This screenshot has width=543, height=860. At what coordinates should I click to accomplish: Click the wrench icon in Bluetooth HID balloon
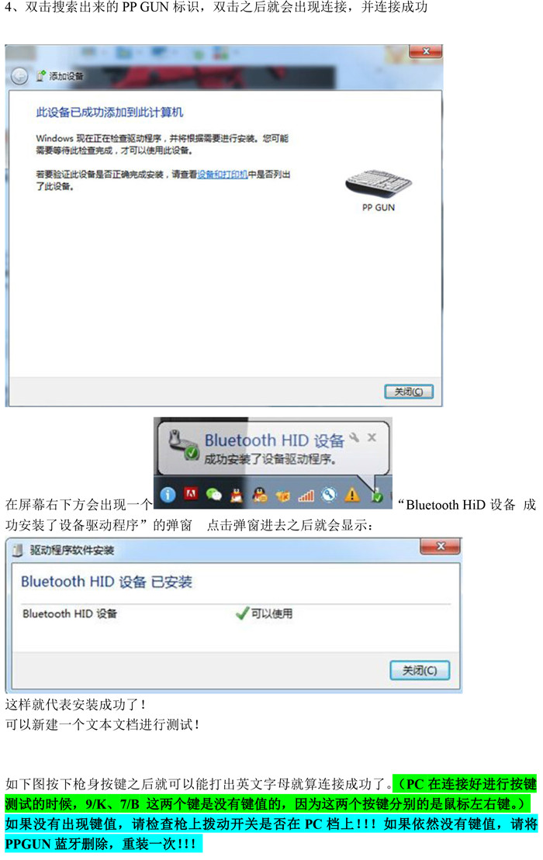click(x=355, y=437)
